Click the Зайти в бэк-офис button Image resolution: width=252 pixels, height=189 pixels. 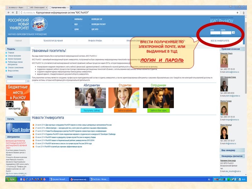158,111
